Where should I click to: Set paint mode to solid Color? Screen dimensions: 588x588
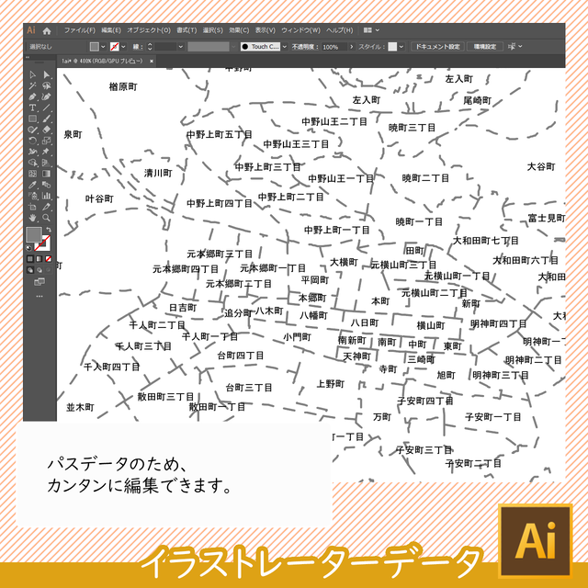point(30,259)
